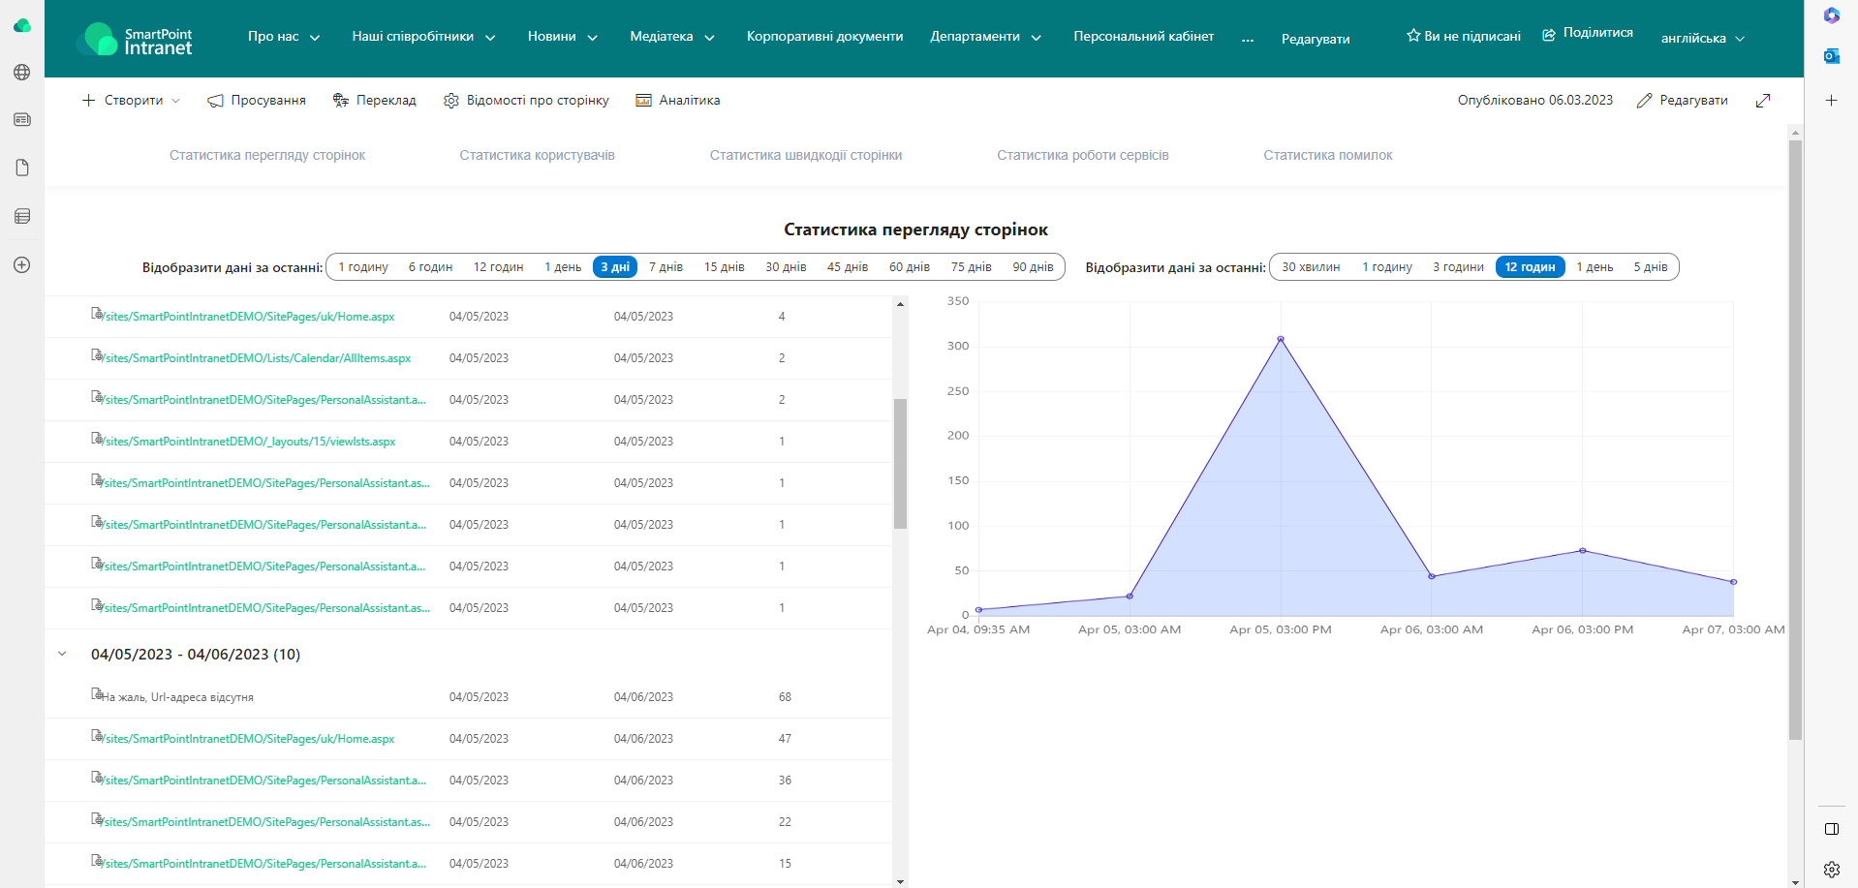Click the pencil Редагувати button in command bar
Image resolution: width=1858 pixels, height=888 pixels.
point(1682,101)
